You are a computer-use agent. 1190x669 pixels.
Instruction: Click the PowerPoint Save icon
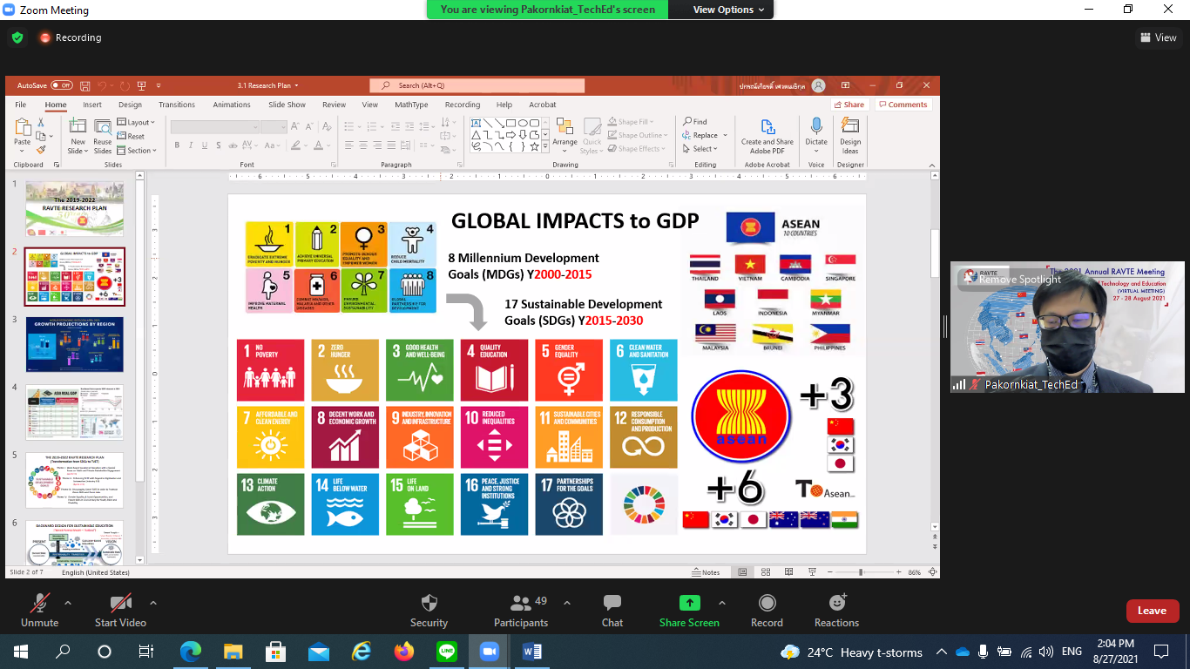85,85
